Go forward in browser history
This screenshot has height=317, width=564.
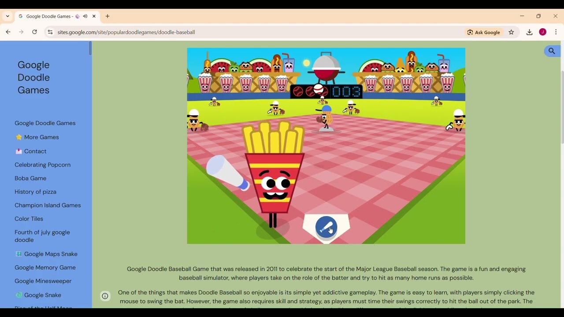(21, 32)
